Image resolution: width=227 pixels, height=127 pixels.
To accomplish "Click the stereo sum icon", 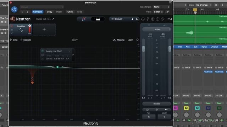I will [147, 110].
